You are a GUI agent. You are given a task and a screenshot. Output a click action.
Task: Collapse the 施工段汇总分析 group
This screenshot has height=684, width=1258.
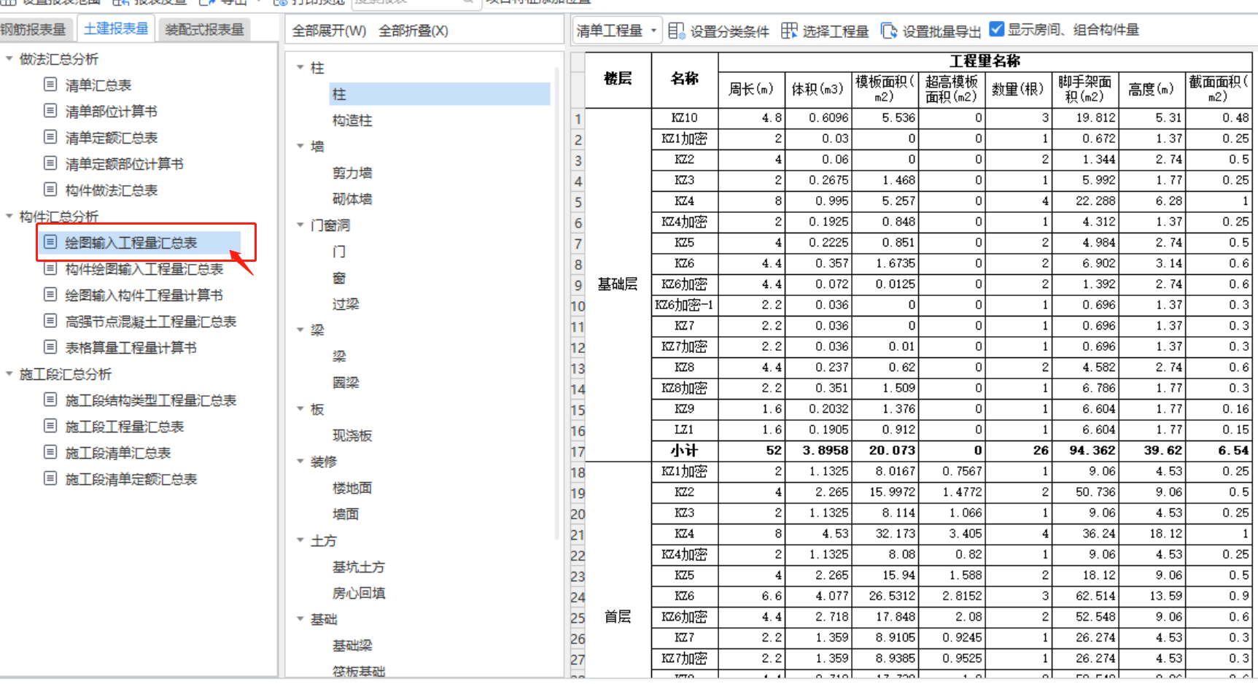point(9,373)
